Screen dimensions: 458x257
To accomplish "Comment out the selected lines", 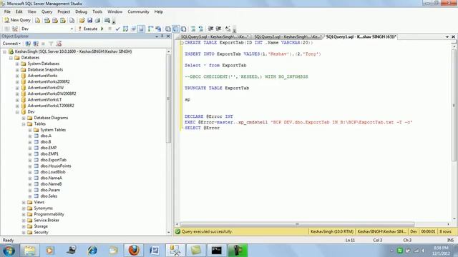I will (193, 29).
